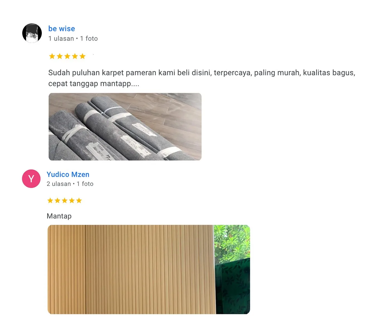This screenshot has width=384, height=334.
Task: Click the 'Mantap' review text
Action: 59,216
